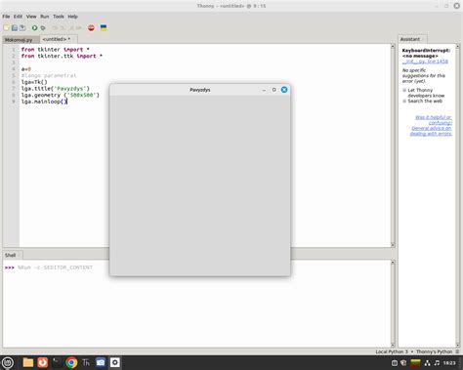Stop the running program with red Stop icon
This screenshot has height=370, width=463.
tap(91, 28)
